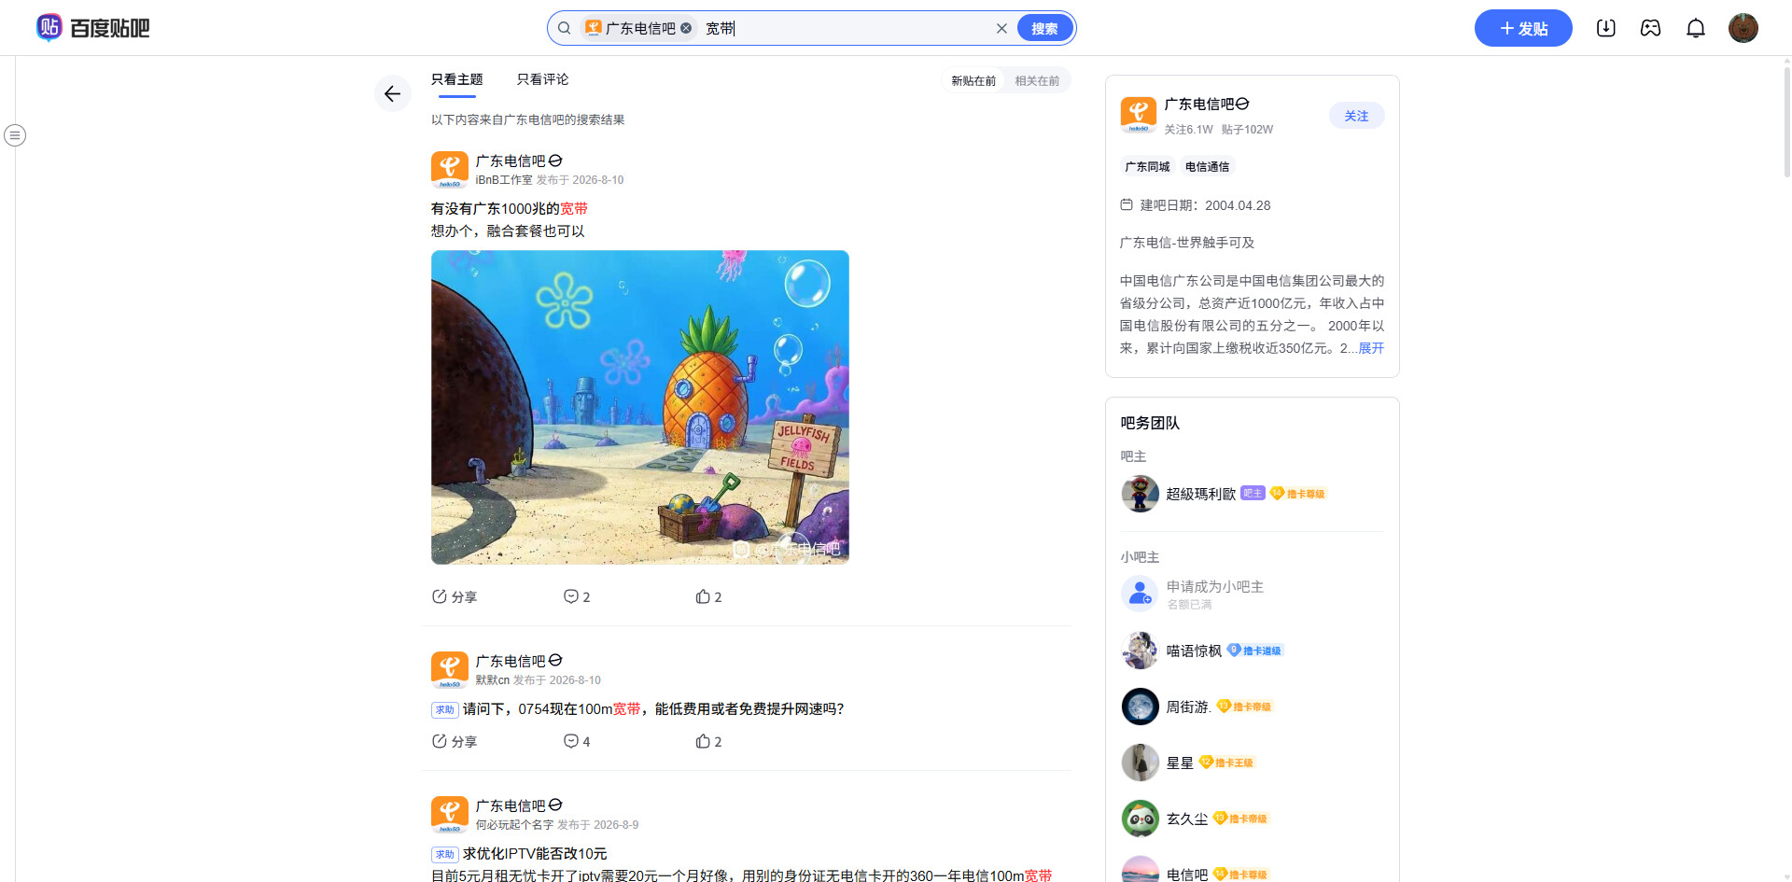
Task: Click the magnifier icon in the search box
Action: point(564,28)
